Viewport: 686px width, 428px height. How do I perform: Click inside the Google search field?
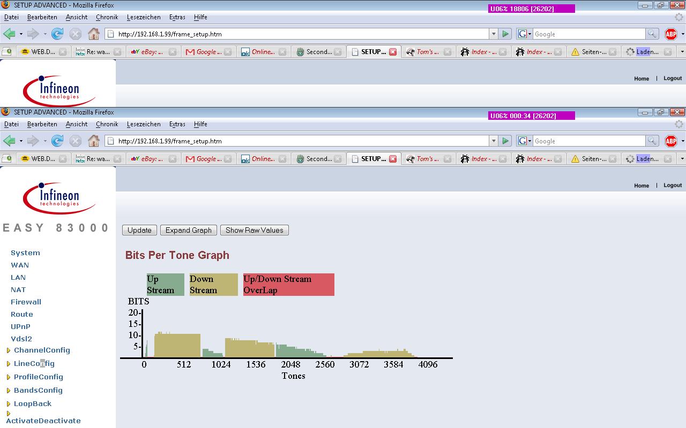tap(588, 141)
